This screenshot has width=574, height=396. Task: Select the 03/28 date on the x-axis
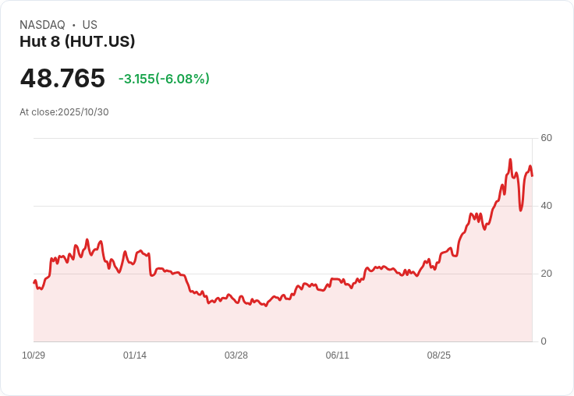coord(236,355)
